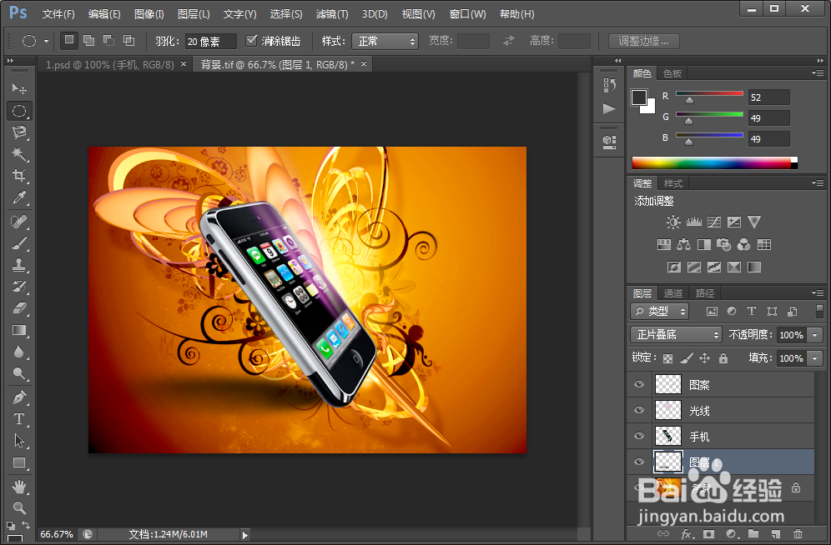The width and height of the screenshot is (831, 545).
Task: Select the Move tool
Action: pyautogui.click(x=19, y=88)
